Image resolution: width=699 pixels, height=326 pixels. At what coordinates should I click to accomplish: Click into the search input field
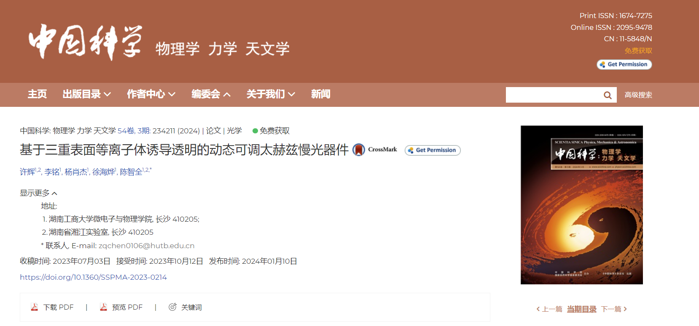pyautogui.click(x=553, y=95)
